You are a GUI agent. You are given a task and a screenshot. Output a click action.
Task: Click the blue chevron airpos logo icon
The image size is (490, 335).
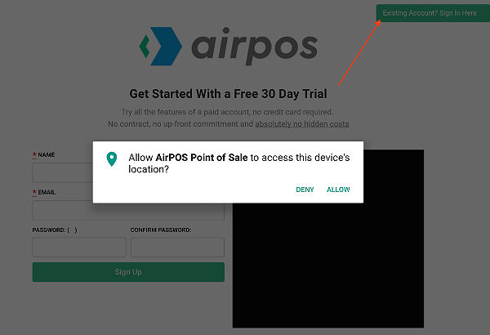(x=166, y=46)
